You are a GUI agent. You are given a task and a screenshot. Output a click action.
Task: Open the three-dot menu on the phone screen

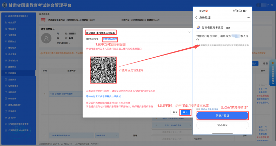[x=248, y=18]
